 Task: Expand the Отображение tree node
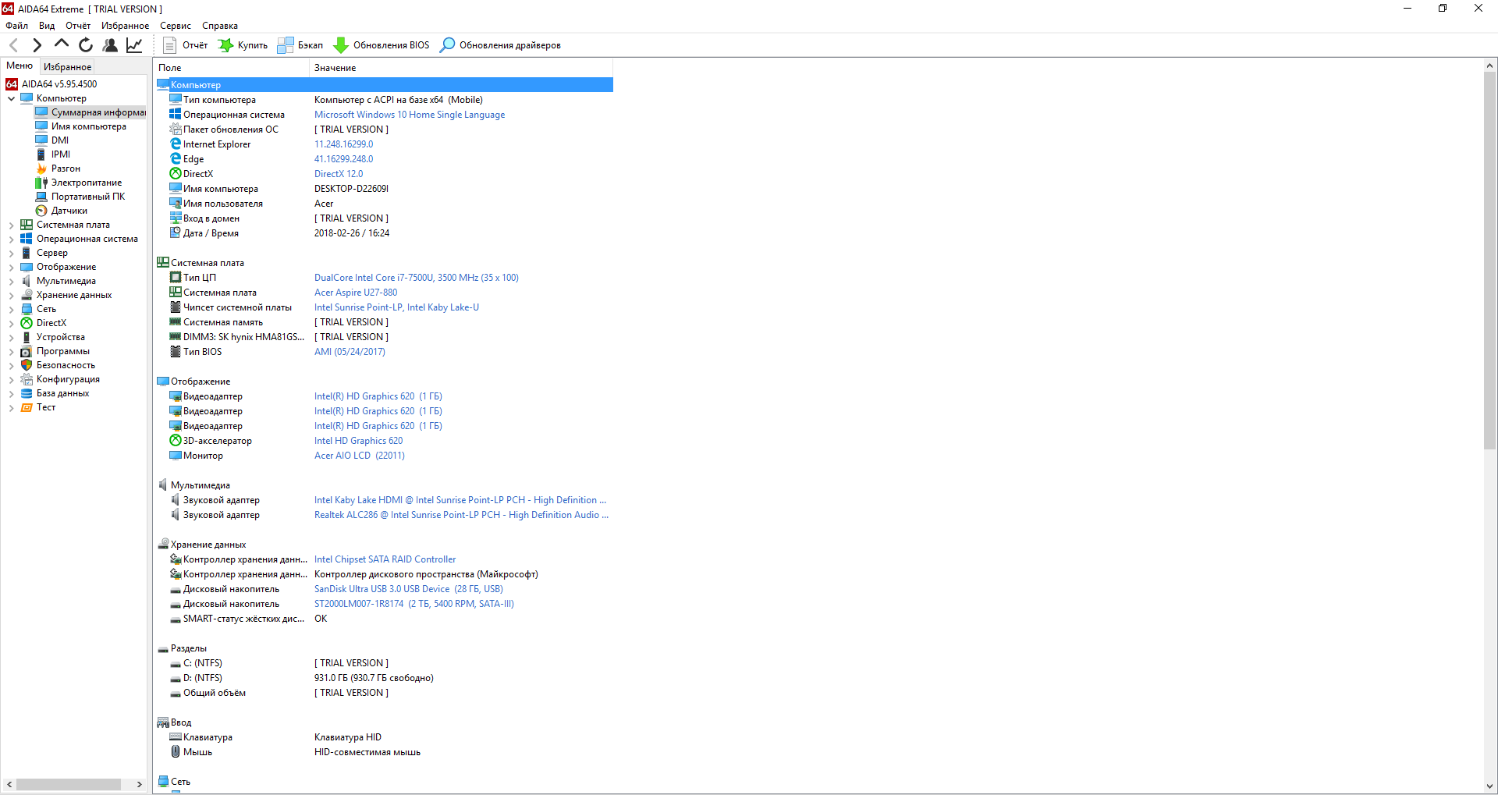pyautogui.click(x=12, y=267)
